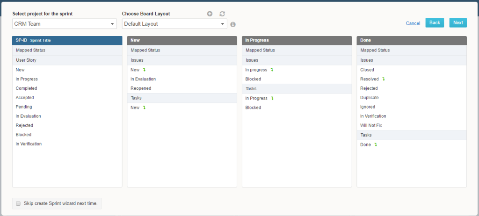Image resolution: width=479 pixels, height=216 pixels.
Task: Click the info icon beside Default Layout
Action: click(233, 24)
